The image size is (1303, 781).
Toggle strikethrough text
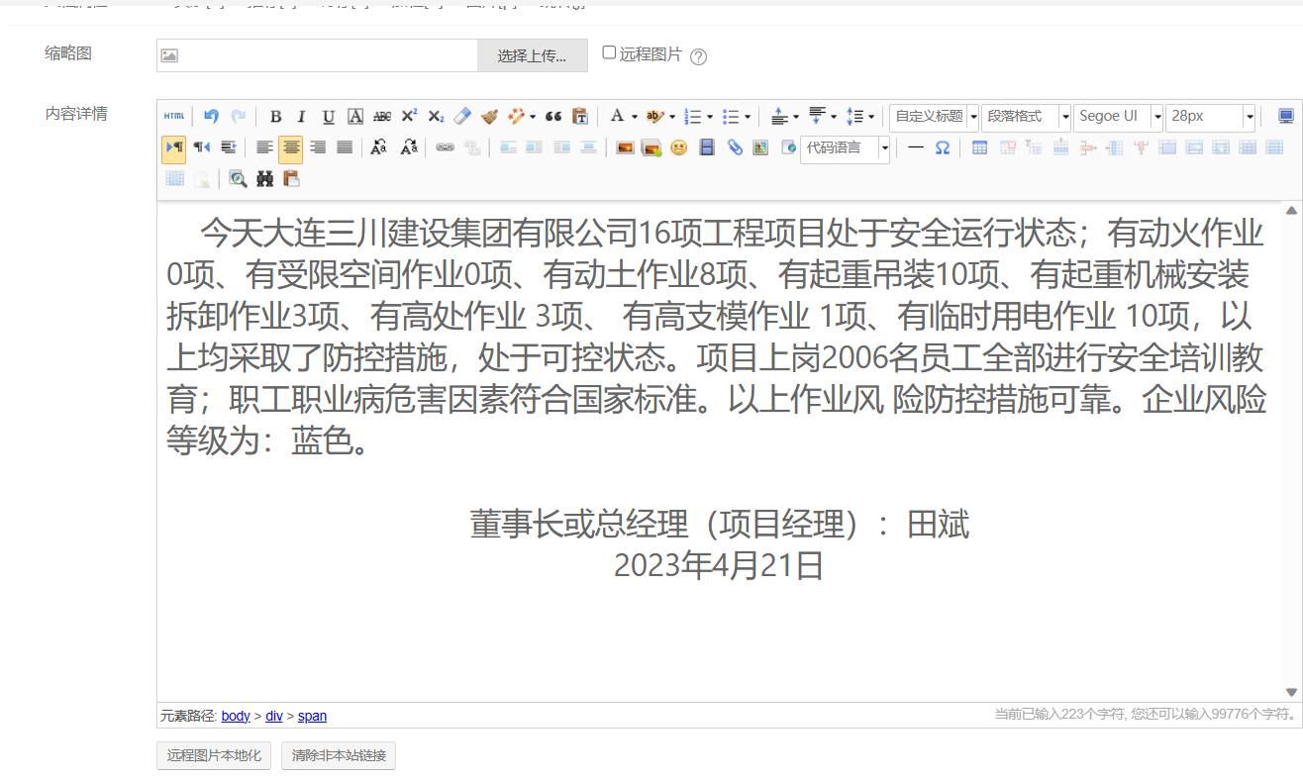(x=382, y=117)
